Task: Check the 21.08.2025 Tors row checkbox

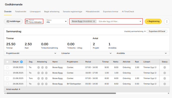Action: 7,78
